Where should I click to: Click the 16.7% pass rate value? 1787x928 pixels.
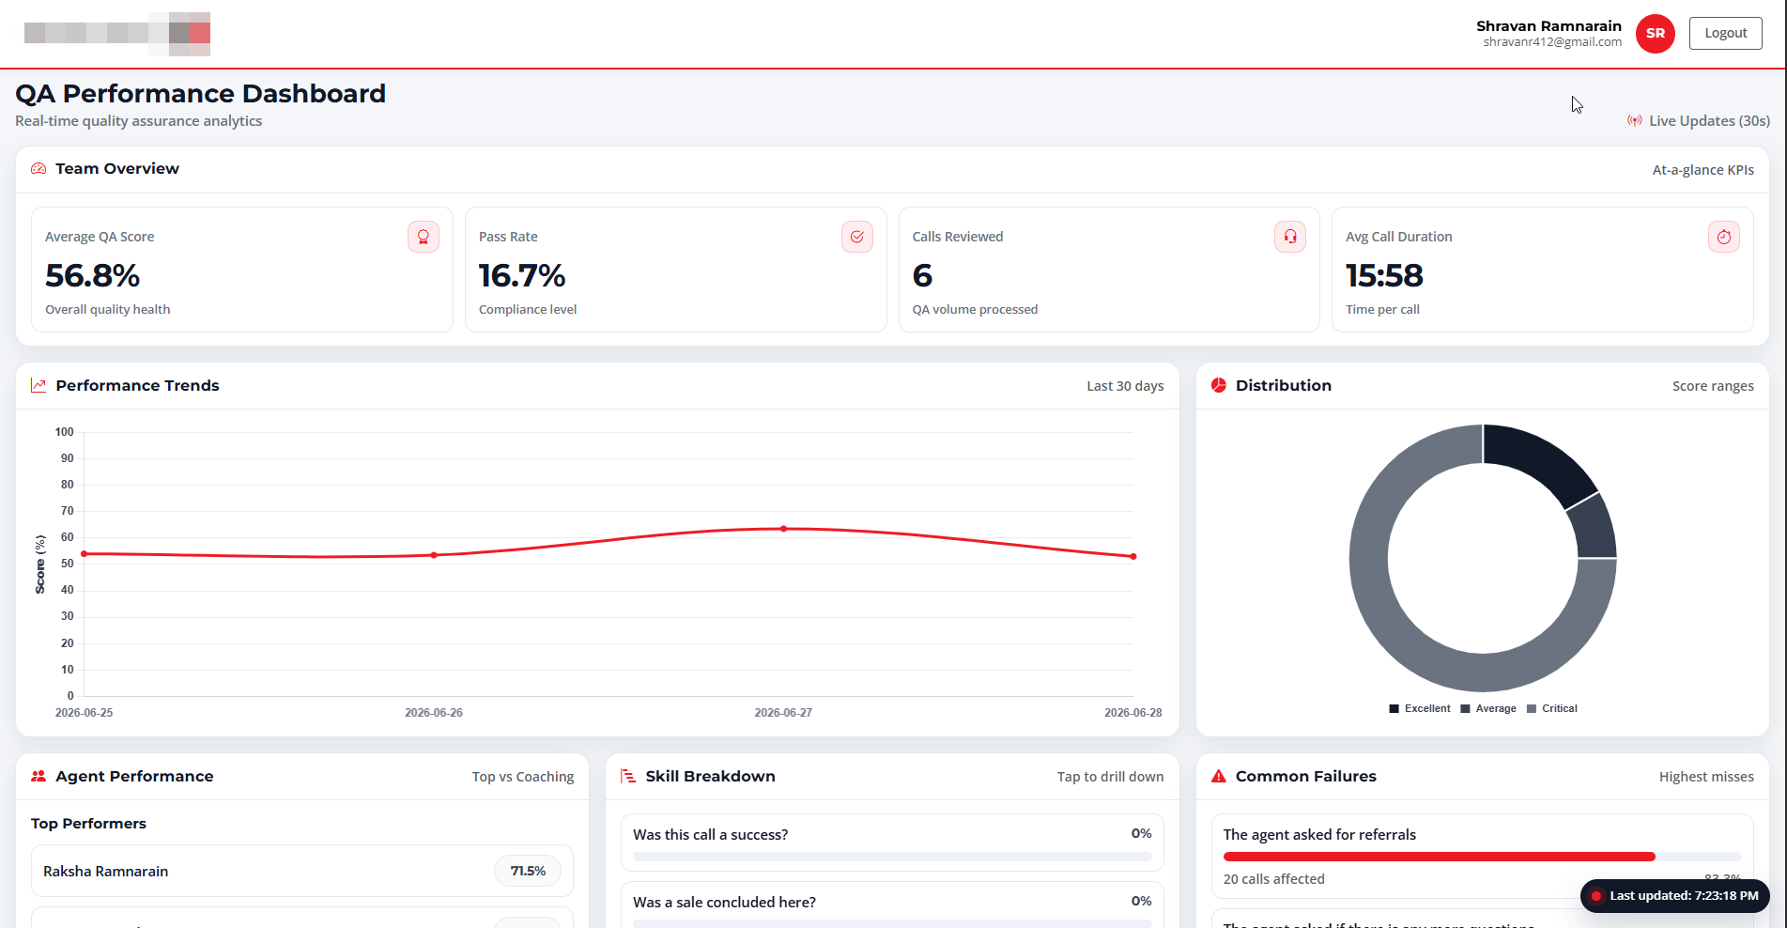click(x=522, y=275)
